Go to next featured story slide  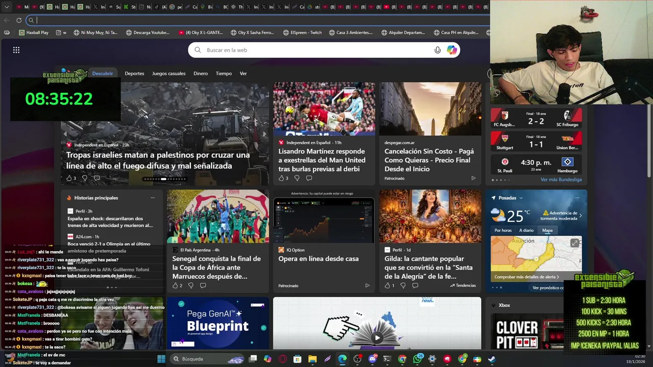(264, 134)
